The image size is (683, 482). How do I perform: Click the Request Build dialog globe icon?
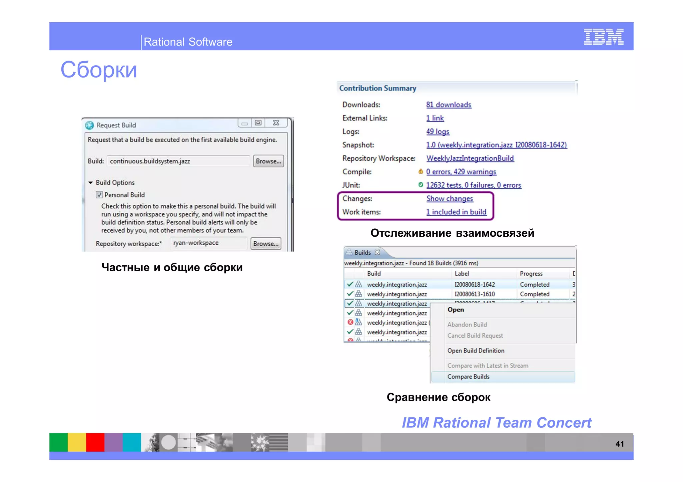tap(89, 125)
